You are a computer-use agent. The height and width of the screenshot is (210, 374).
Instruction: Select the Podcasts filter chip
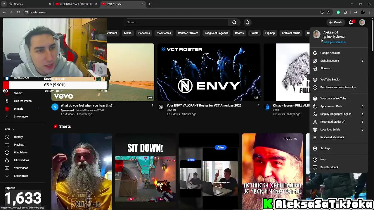(x=144, y=33)
